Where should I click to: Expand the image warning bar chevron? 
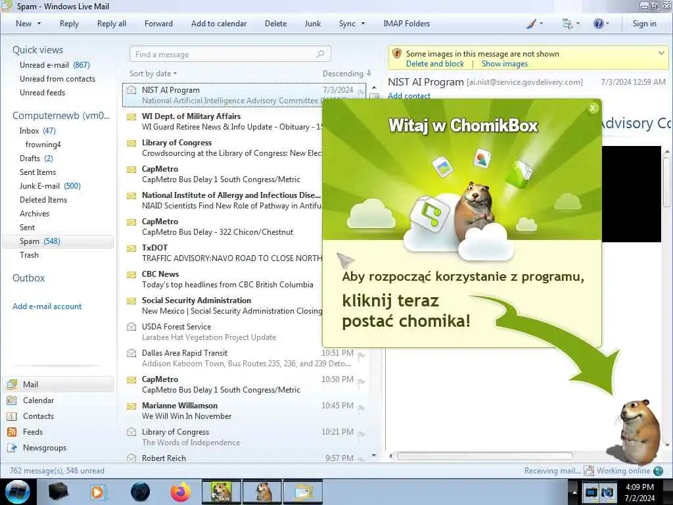tap(661, 53)
